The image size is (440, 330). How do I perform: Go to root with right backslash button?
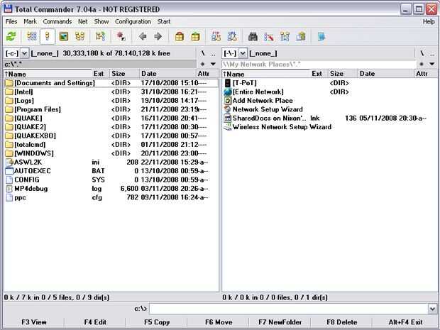[x=422, y=53]
